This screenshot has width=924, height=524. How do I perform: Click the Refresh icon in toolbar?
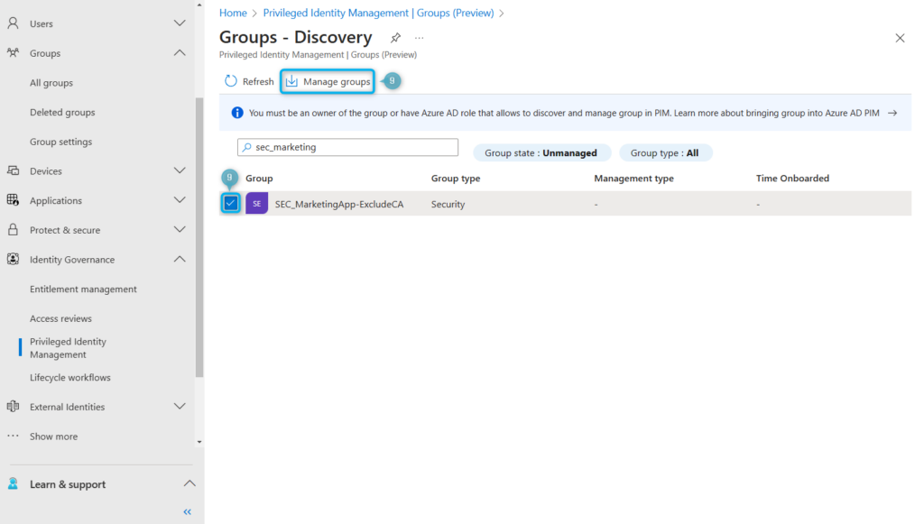tap(231, 81)
